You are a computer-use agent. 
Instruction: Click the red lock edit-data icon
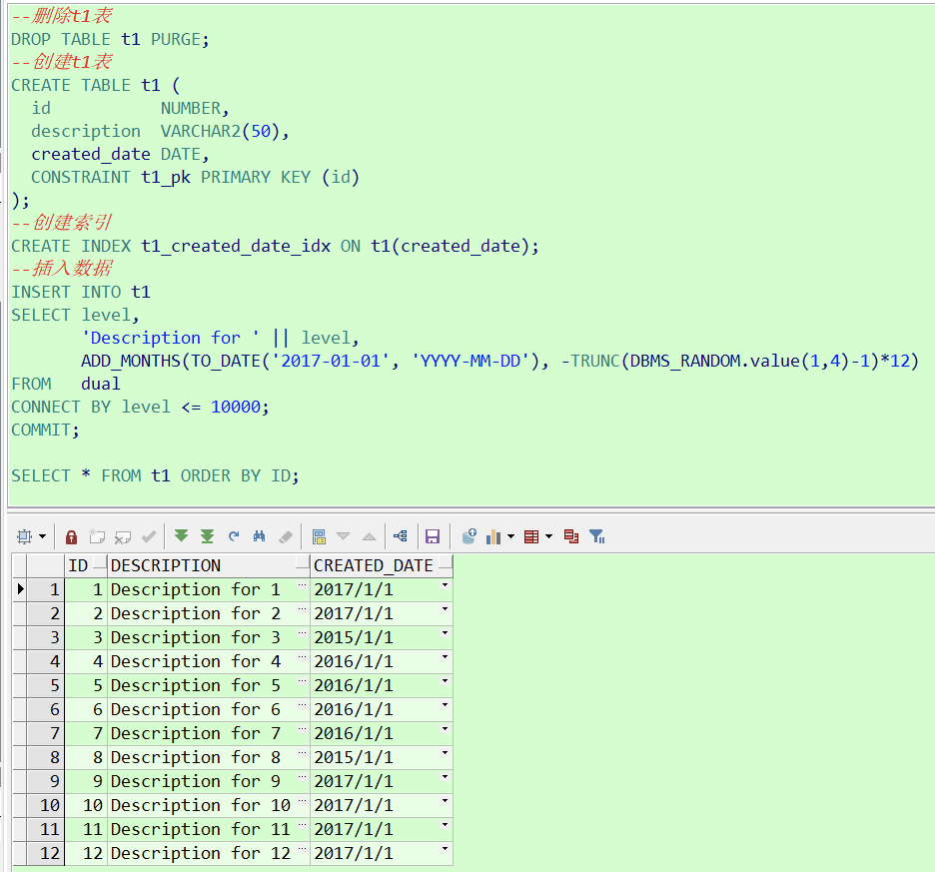[71, 536]
